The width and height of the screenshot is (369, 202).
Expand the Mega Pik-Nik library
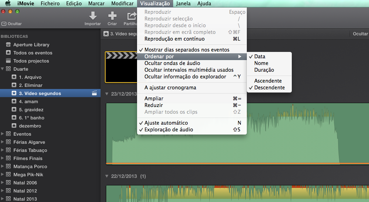(2, 174)
